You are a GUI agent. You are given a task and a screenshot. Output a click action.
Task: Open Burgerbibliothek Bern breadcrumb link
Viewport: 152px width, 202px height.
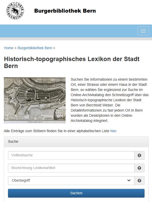[x=35, y=48]
